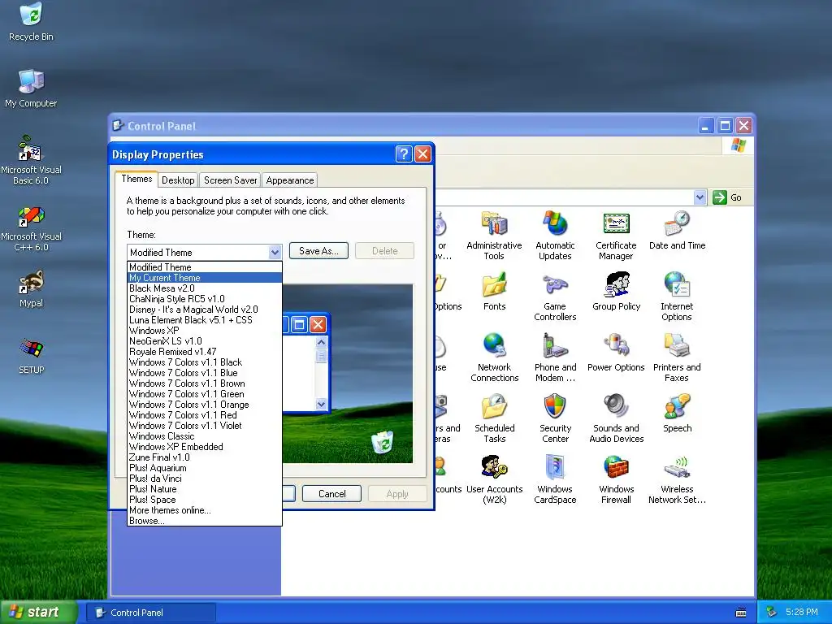Collapse the Theme dropdown arrow
Image resolution: width=832 pixels, height=624 pixels.
pos(275,252)
